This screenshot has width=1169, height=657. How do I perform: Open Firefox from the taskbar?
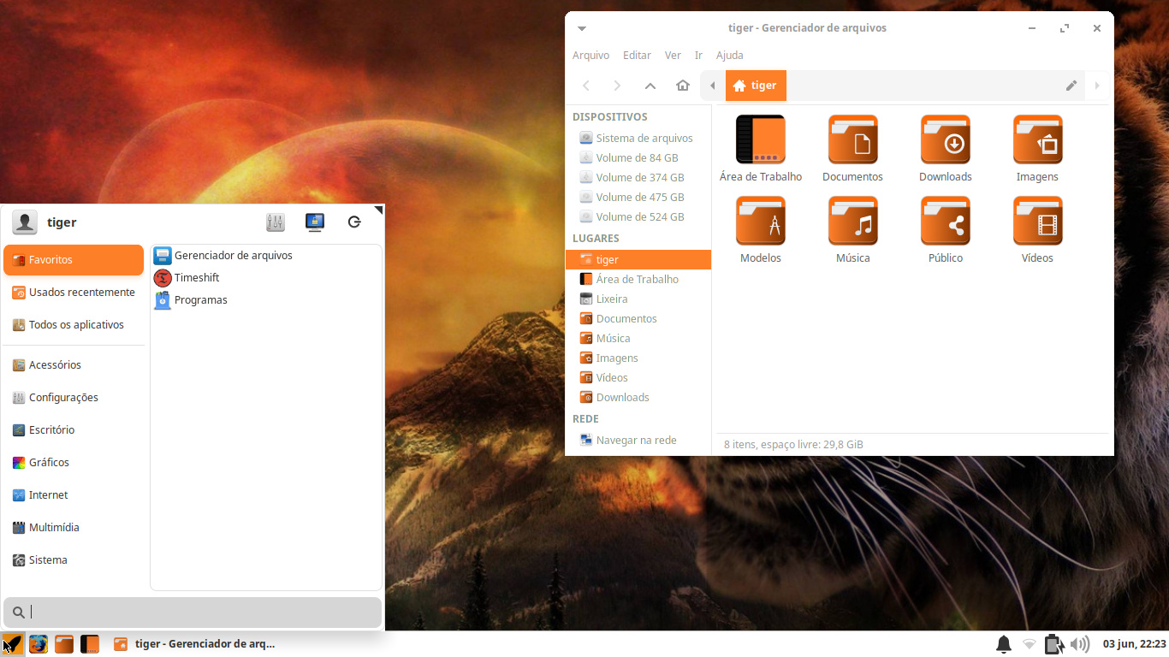pos(39,644)
